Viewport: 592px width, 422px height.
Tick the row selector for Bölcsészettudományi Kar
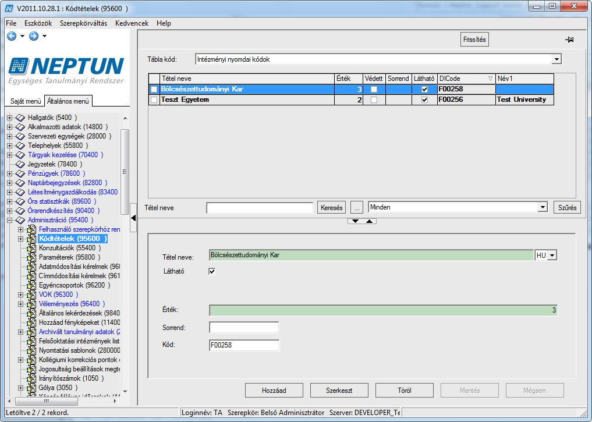click(x=154, y=90)
